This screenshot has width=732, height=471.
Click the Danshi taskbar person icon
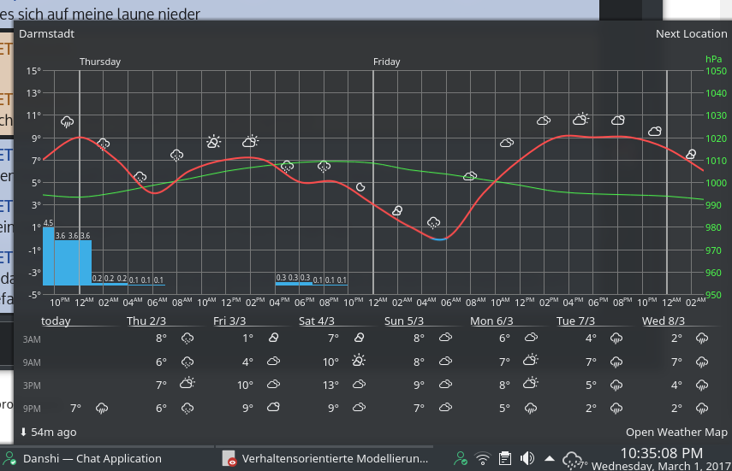(x=9, y=459)
